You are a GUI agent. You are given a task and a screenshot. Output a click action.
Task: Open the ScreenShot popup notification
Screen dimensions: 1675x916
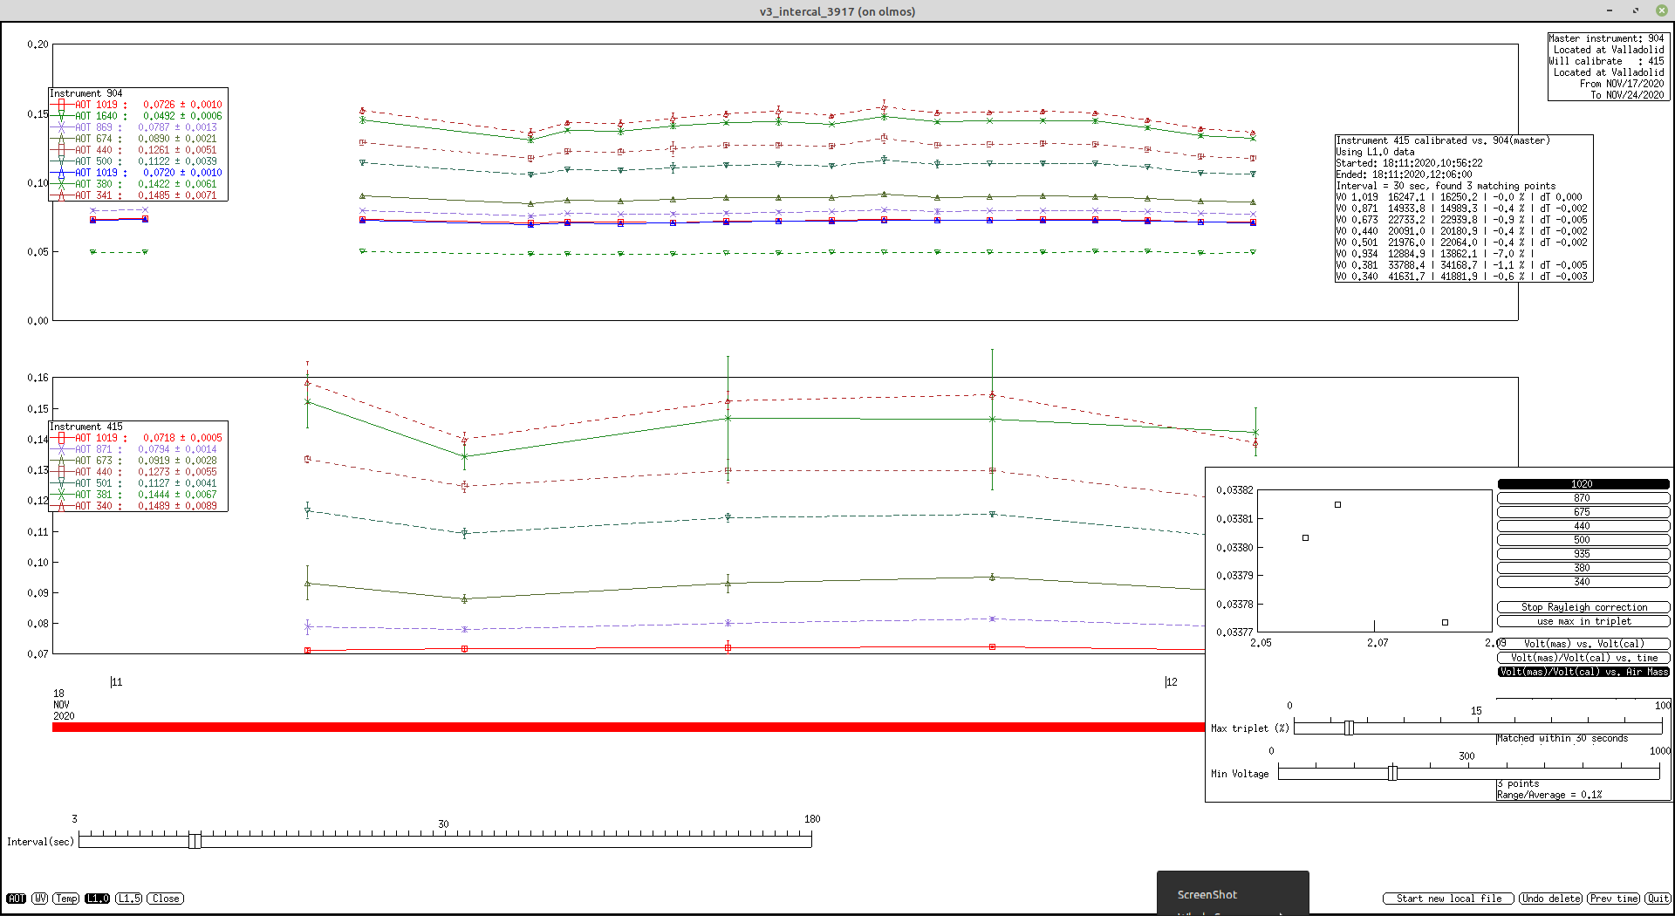point(1233,893)
